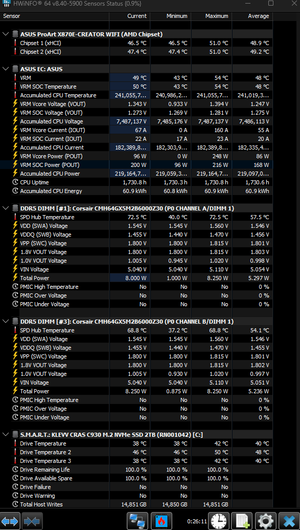Click the log to file document icon
Image resolution: width=300 pixels, height=530 pixels.
(242, 521)
